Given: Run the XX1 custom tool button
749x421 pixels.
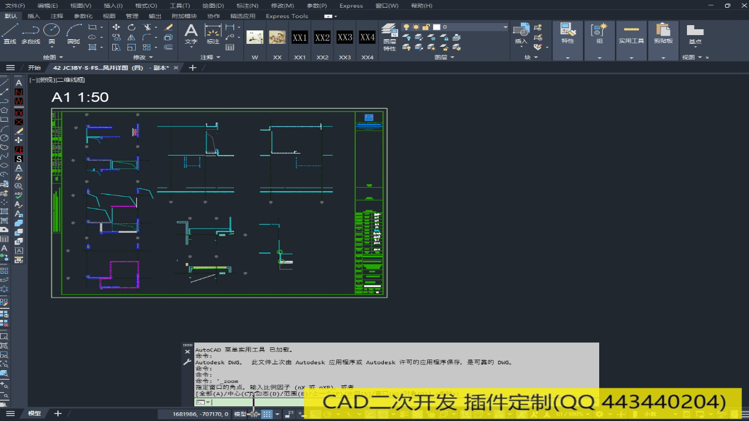Looking at the screenshot, I should point(300,37).
